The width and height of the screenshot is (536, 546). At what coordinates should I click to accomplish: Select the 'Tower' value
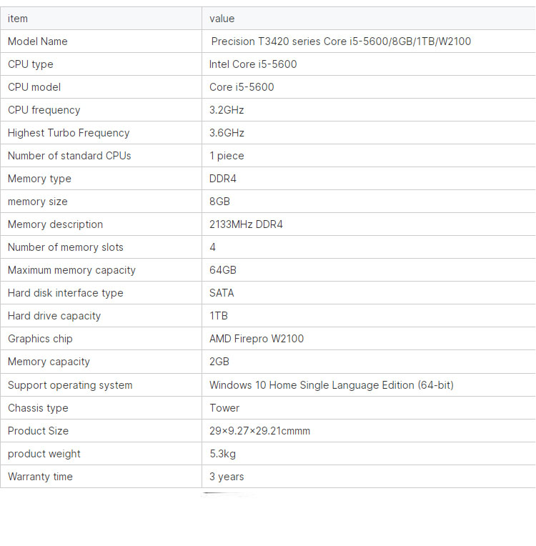click(x=224, y=408)
